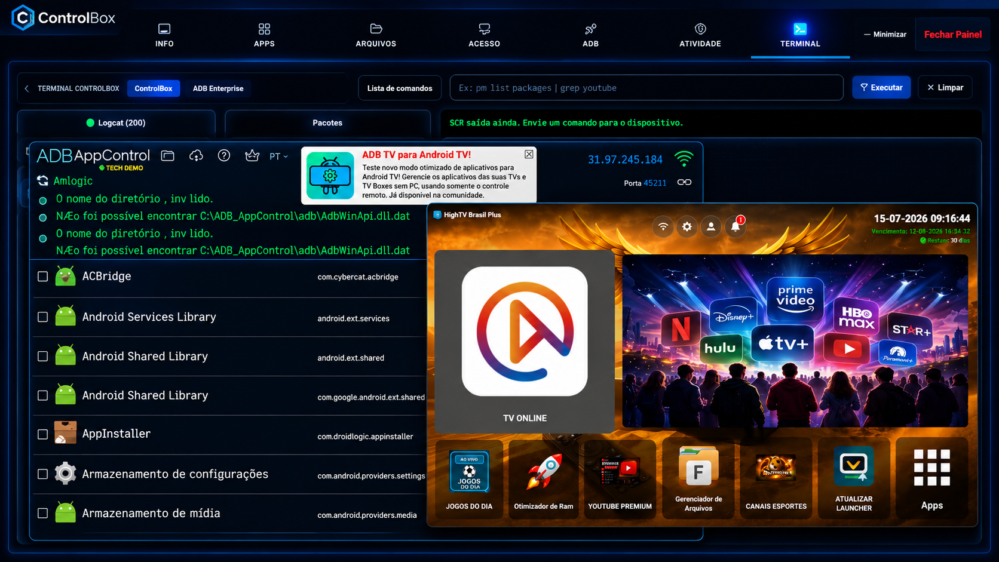
Task: Open the ADB section
Action: coord(590,35)
